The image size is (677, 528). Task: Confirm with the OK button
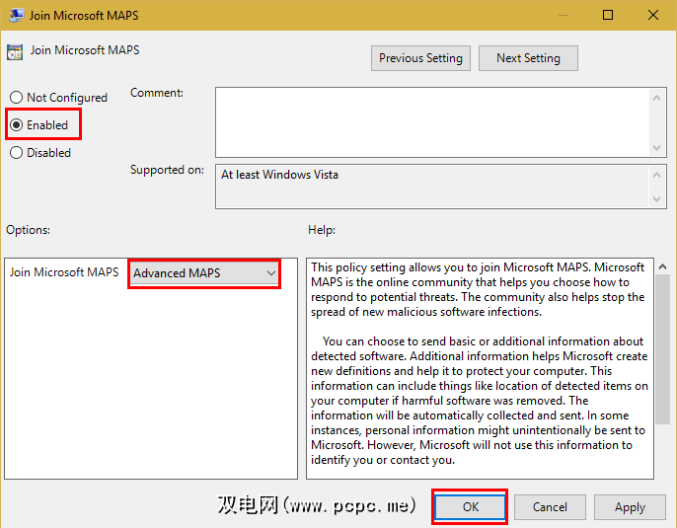(x=470, y=507)
